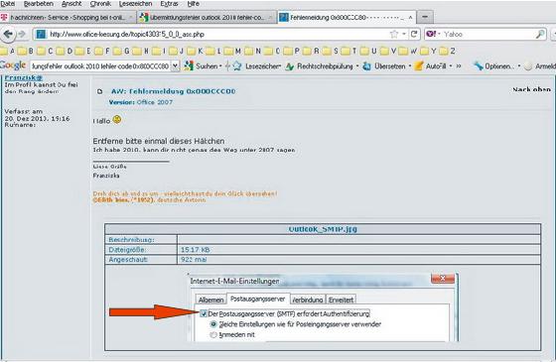Click the bookmark star in the address bar
The image size is (556, 362).
[394, 34]
